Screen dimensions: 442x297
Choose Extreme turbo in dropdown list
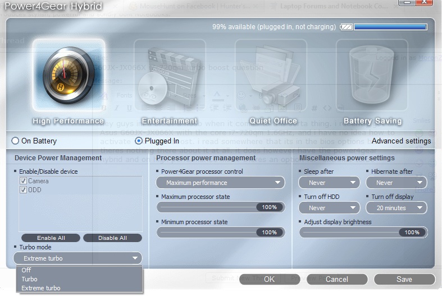pos(79,288)
